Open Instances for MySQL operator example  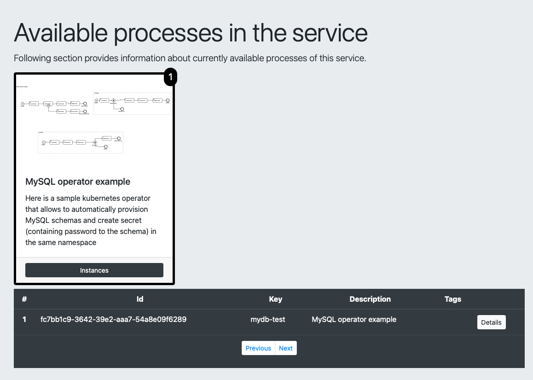(x=94, y=270)
